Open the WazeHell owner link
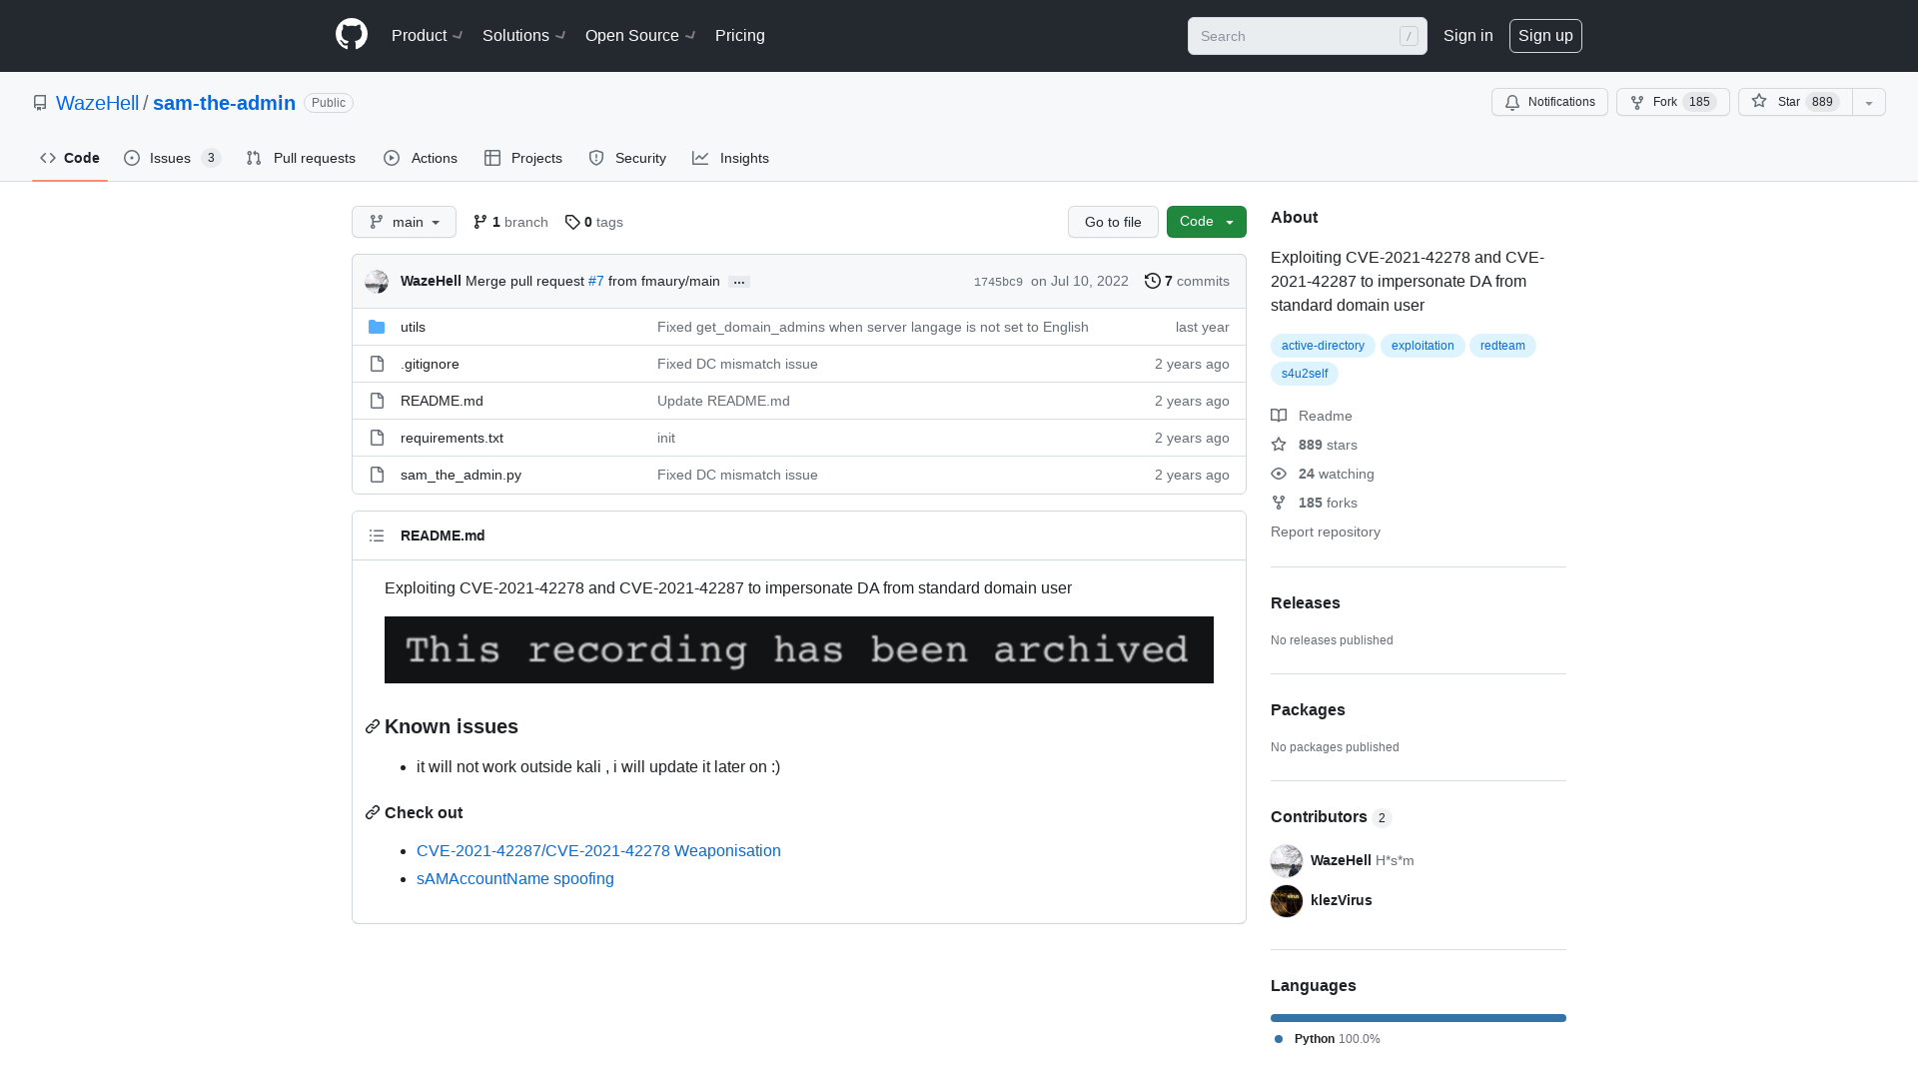 97,103
